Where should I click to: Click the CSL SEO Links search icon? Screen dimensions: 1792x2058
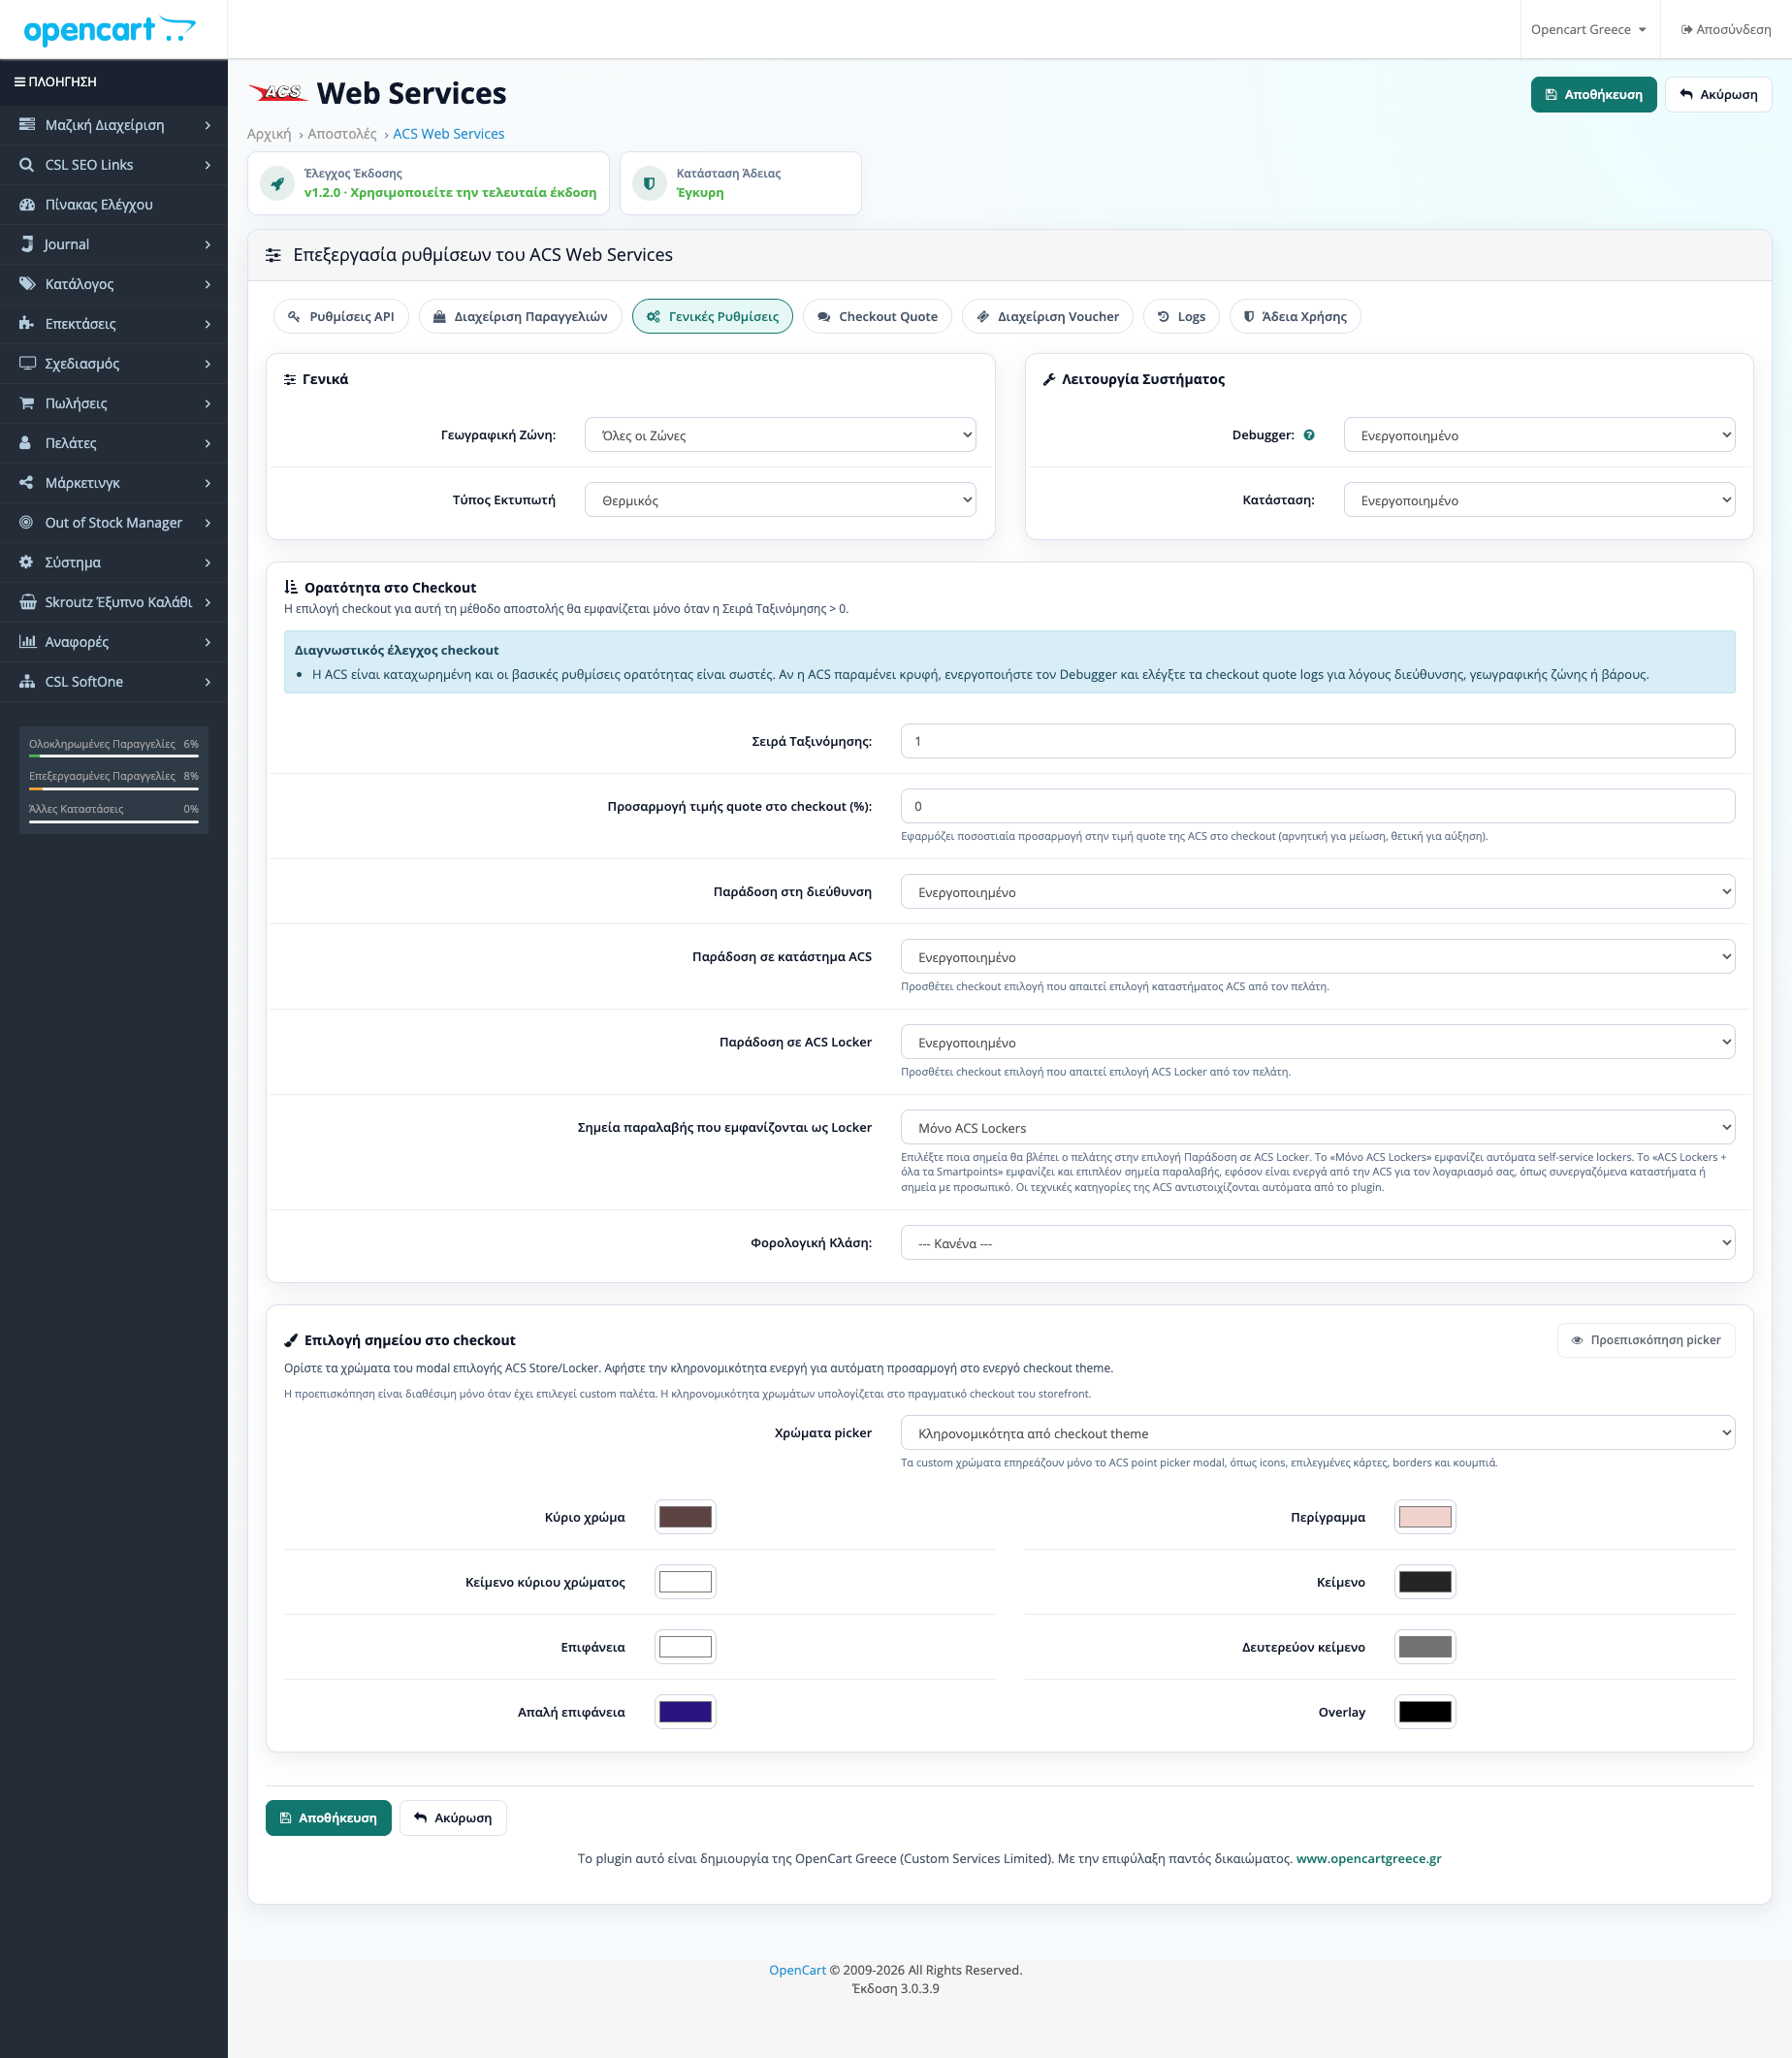pyautogui.click(x=27, y=165)
